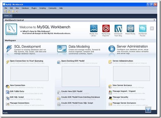
Task: Open the Scripting menu
Action: point(42,8)
